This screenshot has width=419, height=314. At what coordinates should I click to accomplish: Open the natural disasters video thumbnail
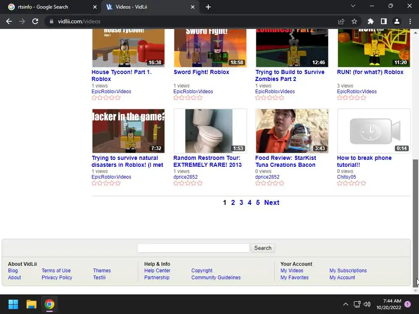(x=128, y=131)
